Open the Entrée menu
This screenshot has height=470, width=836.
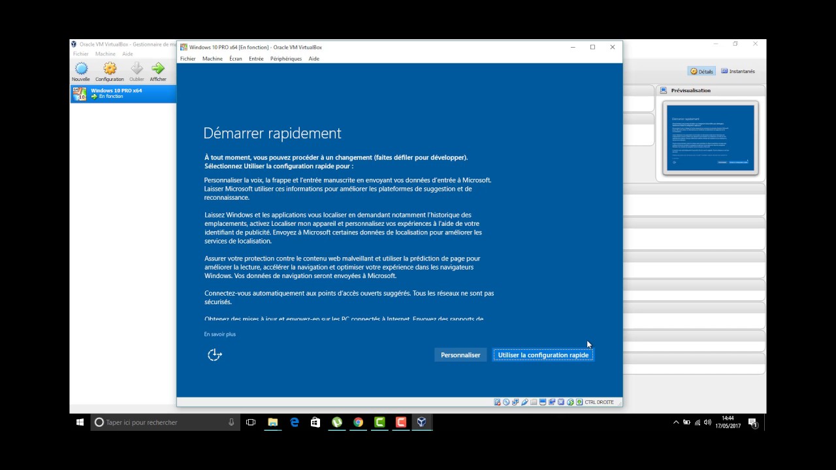click(256, 59)
